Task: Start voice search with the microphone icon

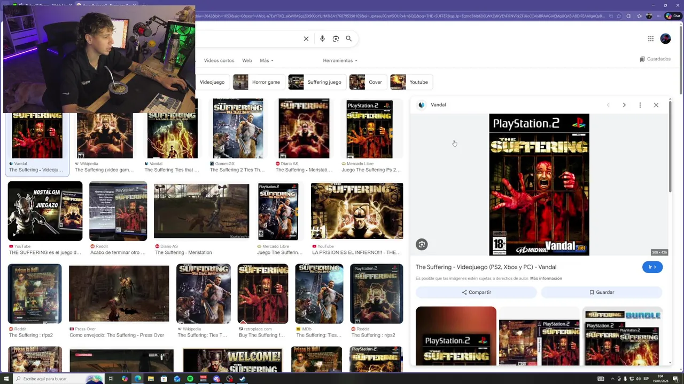Action: 322,38
